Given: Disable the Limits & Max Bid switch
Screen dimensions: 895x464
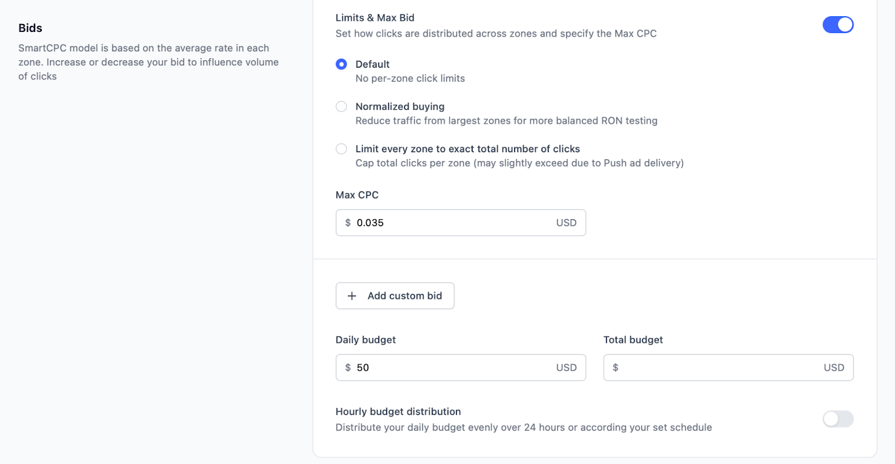Looking at the screenshot, I should pyautogui.click(x=837, y=25).
